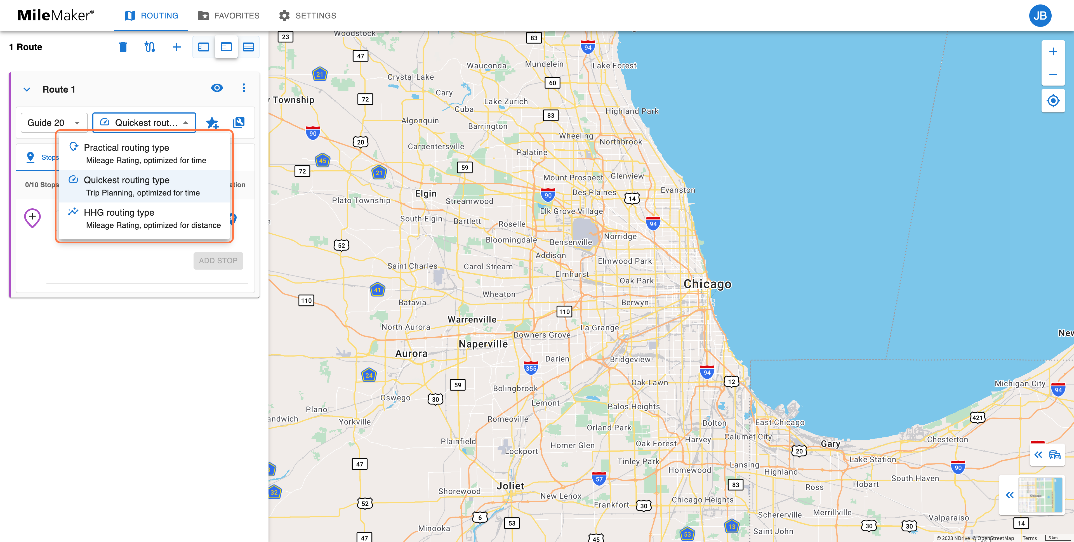Click the Michigan City map label
The image size is (1074, 542).
pos(1020,384)
